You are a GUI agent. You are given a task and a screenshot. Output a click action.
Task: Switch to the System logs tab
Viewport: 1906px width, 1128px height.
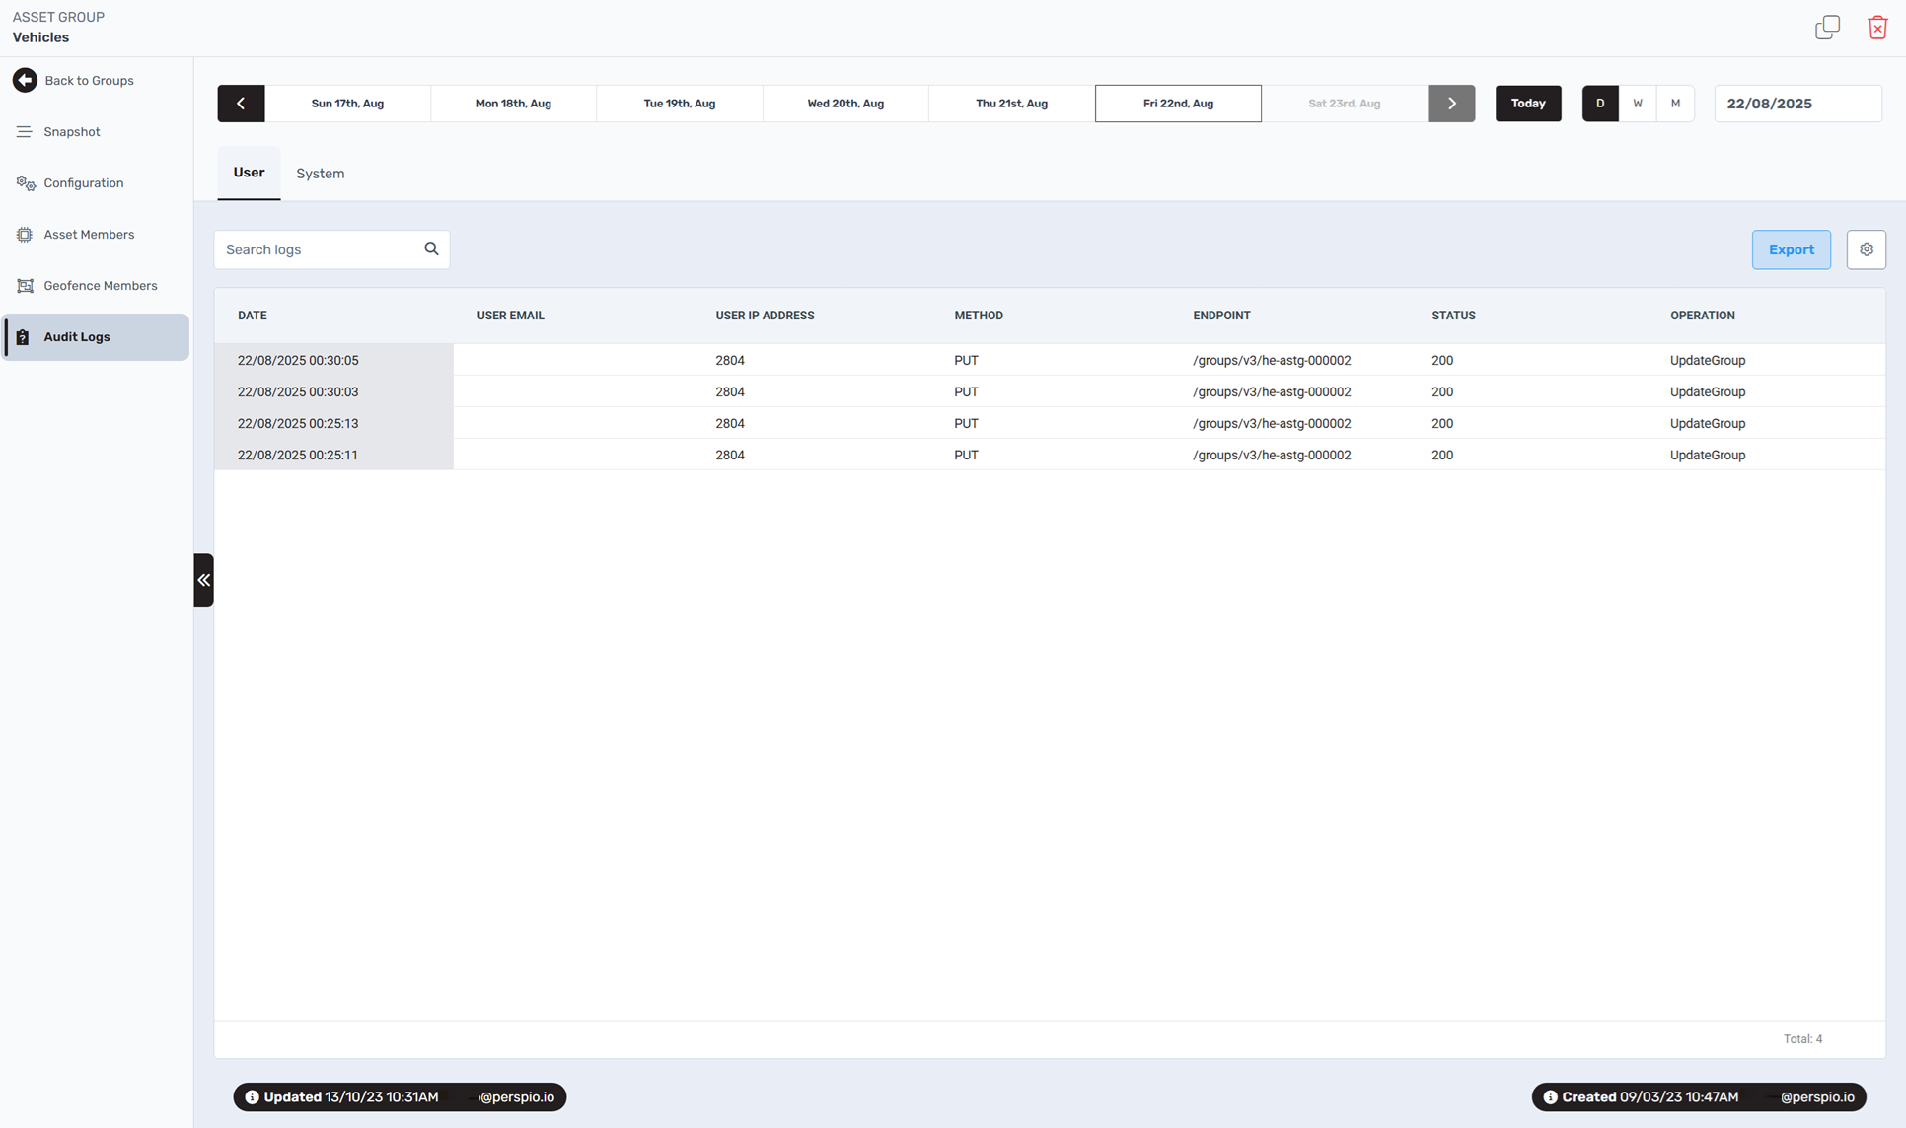point(321,174)
